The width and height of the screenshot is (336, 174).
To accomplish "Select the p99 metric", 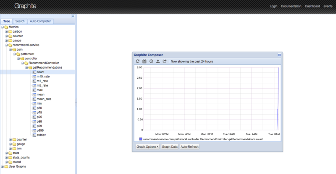I will tap(39, 126).
